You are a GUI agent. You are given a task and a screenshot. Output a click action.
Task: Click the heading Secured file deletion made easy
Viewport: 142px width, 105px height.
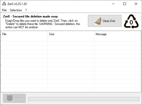click(35, 16)
